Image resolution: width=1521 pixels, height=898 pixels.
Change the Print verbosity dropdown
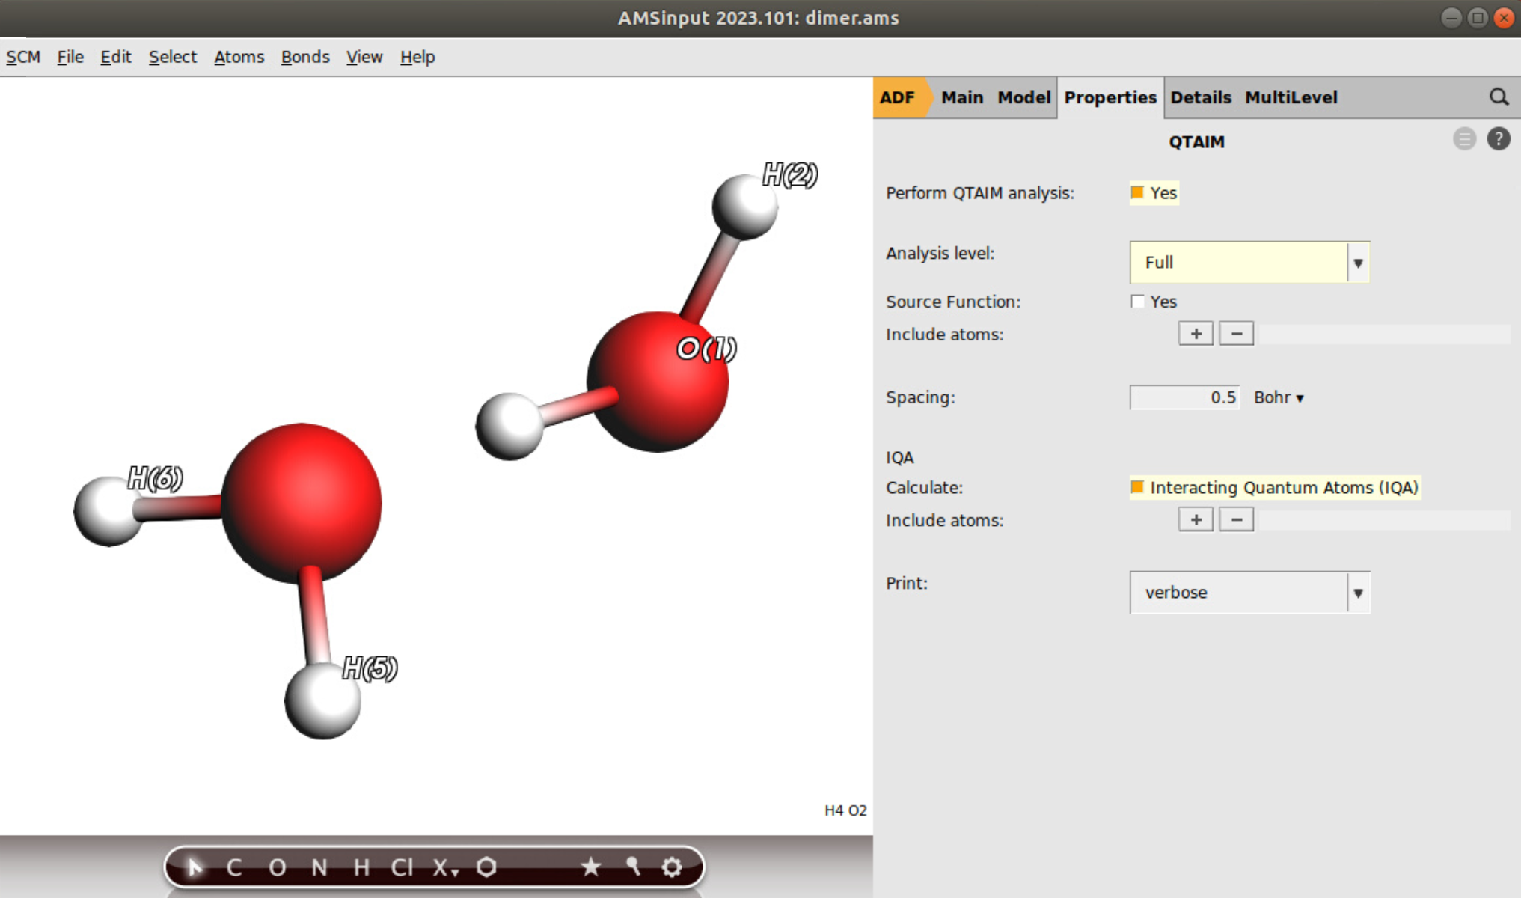coord(1359,593)
